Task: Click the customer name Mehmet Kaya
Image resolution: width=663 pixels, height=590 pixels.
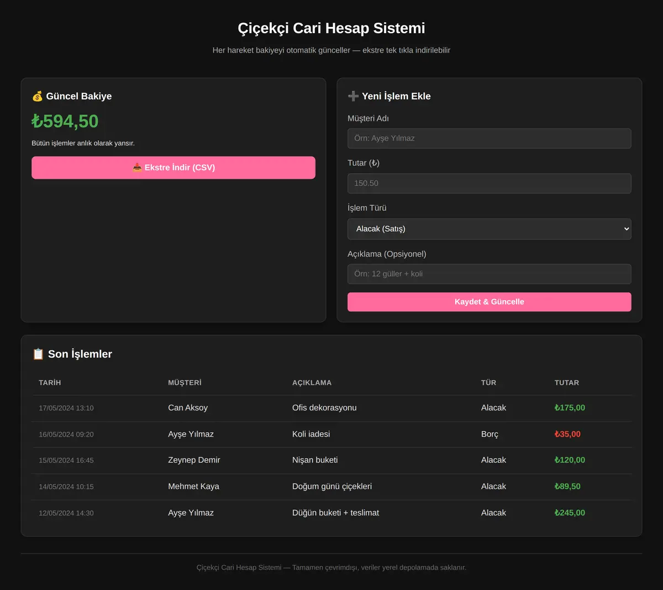Action: [193, 487]
